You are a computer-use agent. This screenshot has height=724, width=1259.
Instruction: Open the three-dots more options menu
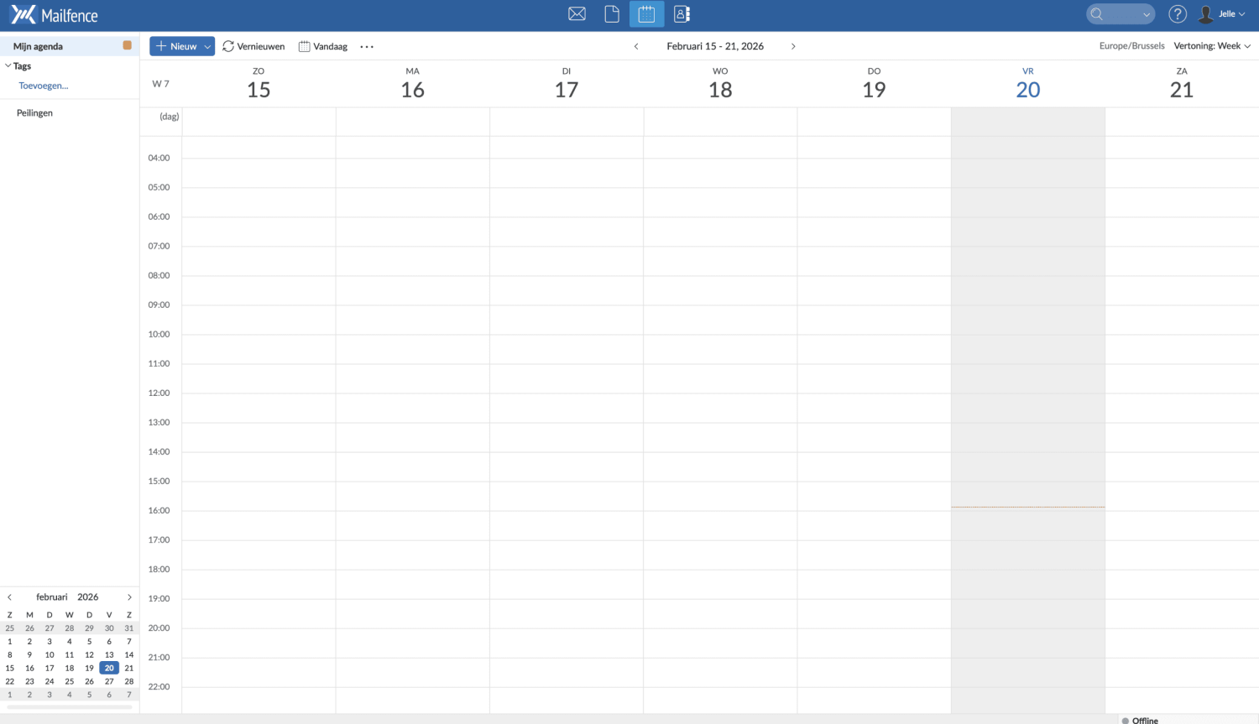367,47
